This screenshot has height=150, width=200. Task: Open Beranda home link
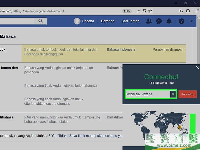point(108,21)
